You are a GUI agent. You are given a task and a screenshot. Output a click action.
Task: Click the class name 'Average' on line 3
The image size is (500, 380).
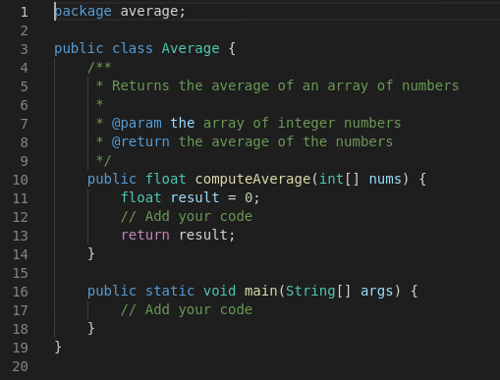[x=191, y=49]
